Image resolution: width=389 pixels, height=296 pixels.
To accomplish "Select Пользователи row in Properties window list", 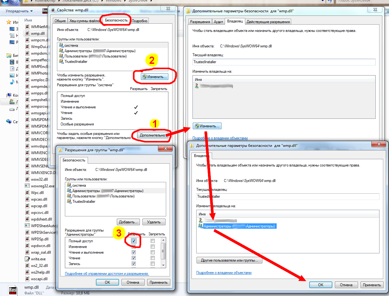I will pyautogui.click(x=113, y=56).
